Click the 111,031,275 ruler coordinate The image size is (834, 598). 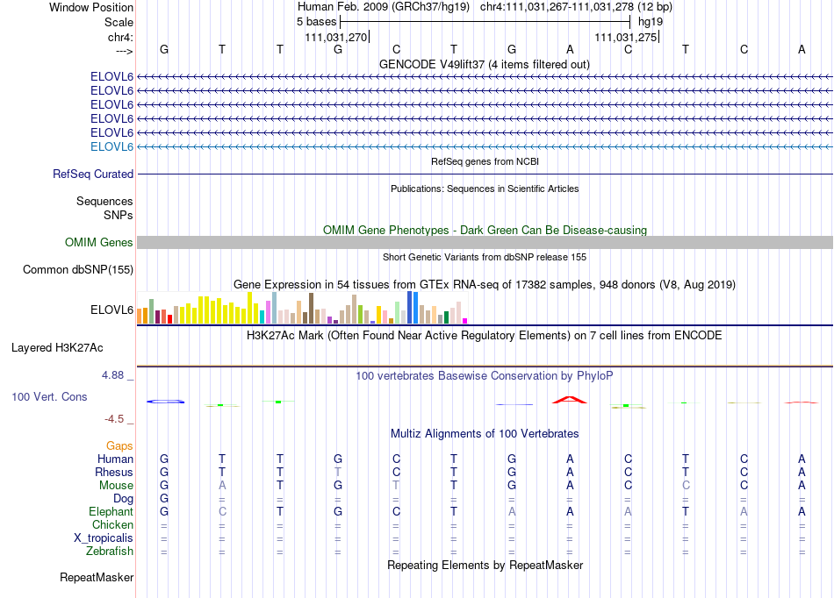[x=626, y=37]
